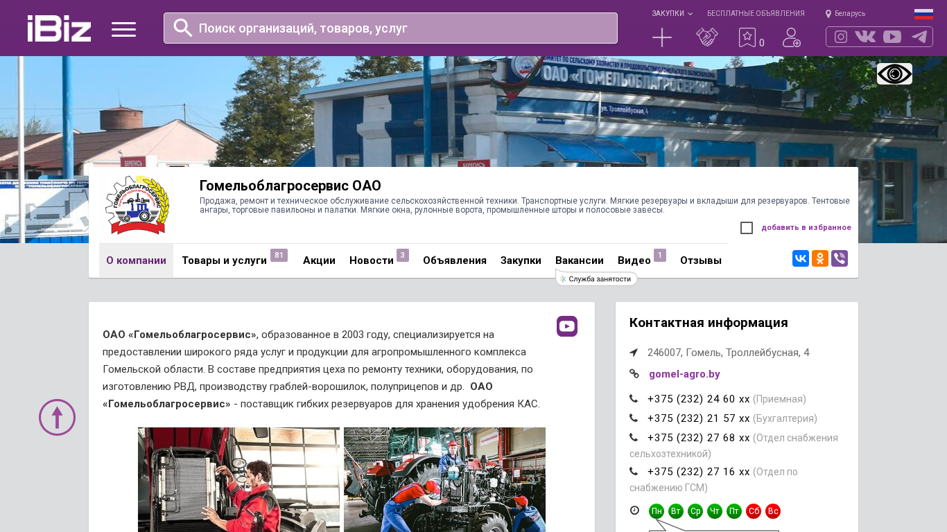This screenshot has width=947, height=532.
Task: Open the user registration profile icon
Action: point(792,37)
